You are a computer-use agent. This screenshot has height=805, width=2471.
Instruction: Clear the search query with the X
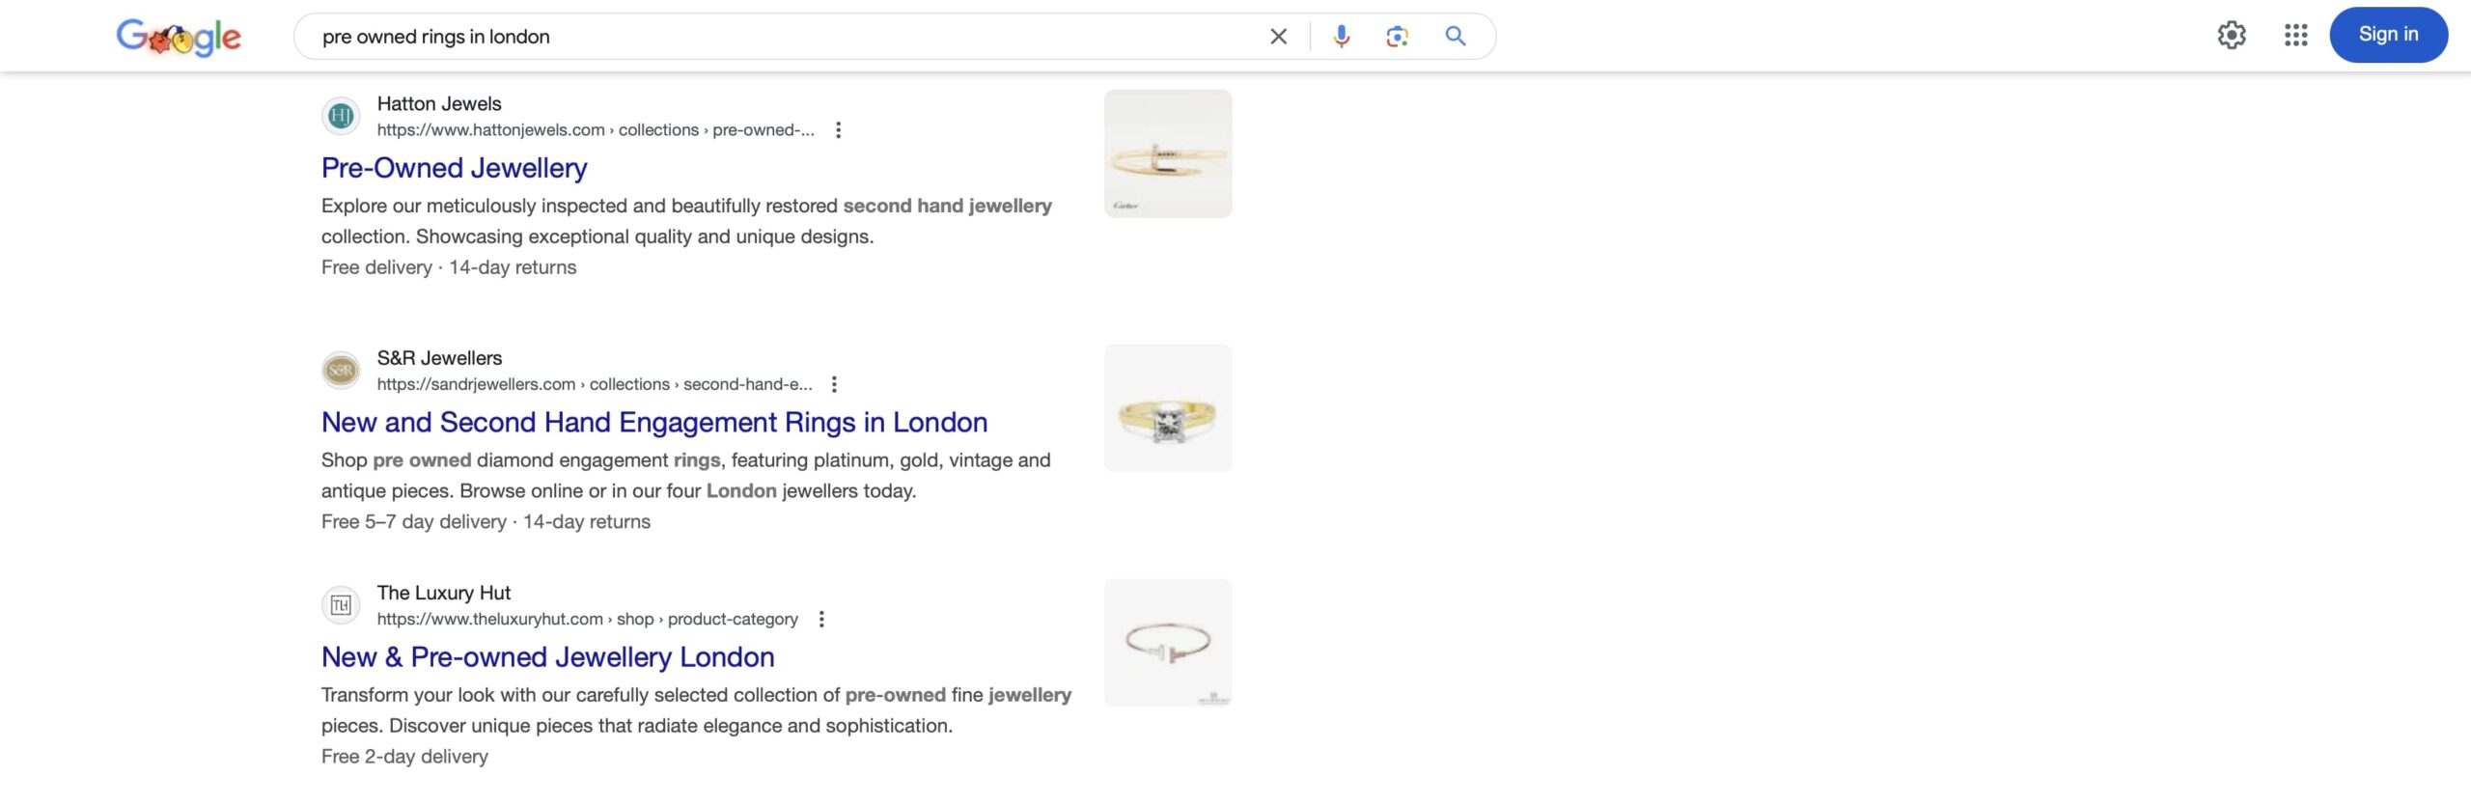[1278, 36]
